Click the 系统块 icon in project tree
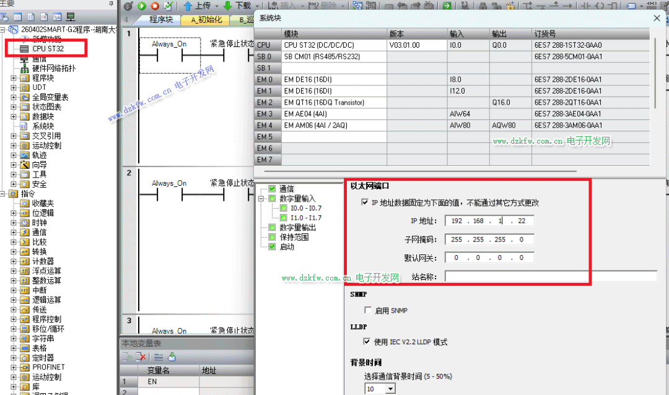 (24, 126)
